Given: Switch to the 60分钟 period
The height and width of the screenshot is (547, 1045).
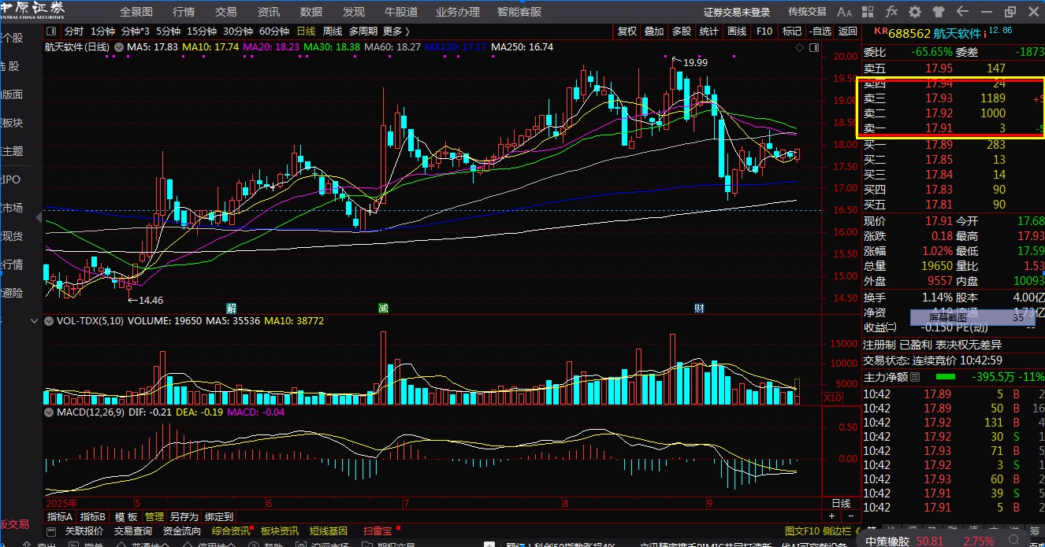Looking at the screenshot, I should [274, 31].
